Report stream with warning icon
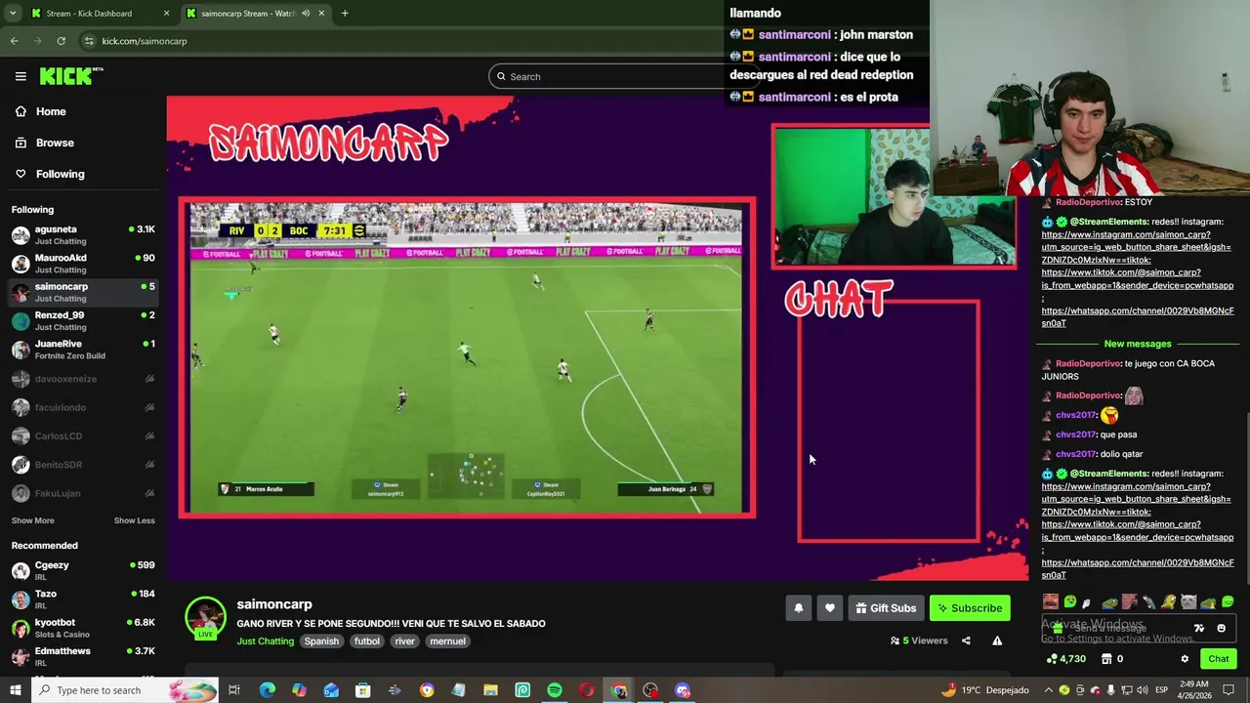Image resolution: width=1250 pixels, height=703 pixels. pos(997,641)
